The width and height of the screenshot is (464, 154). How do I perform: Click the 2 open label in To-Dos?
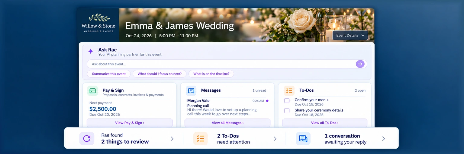(360, 90)
